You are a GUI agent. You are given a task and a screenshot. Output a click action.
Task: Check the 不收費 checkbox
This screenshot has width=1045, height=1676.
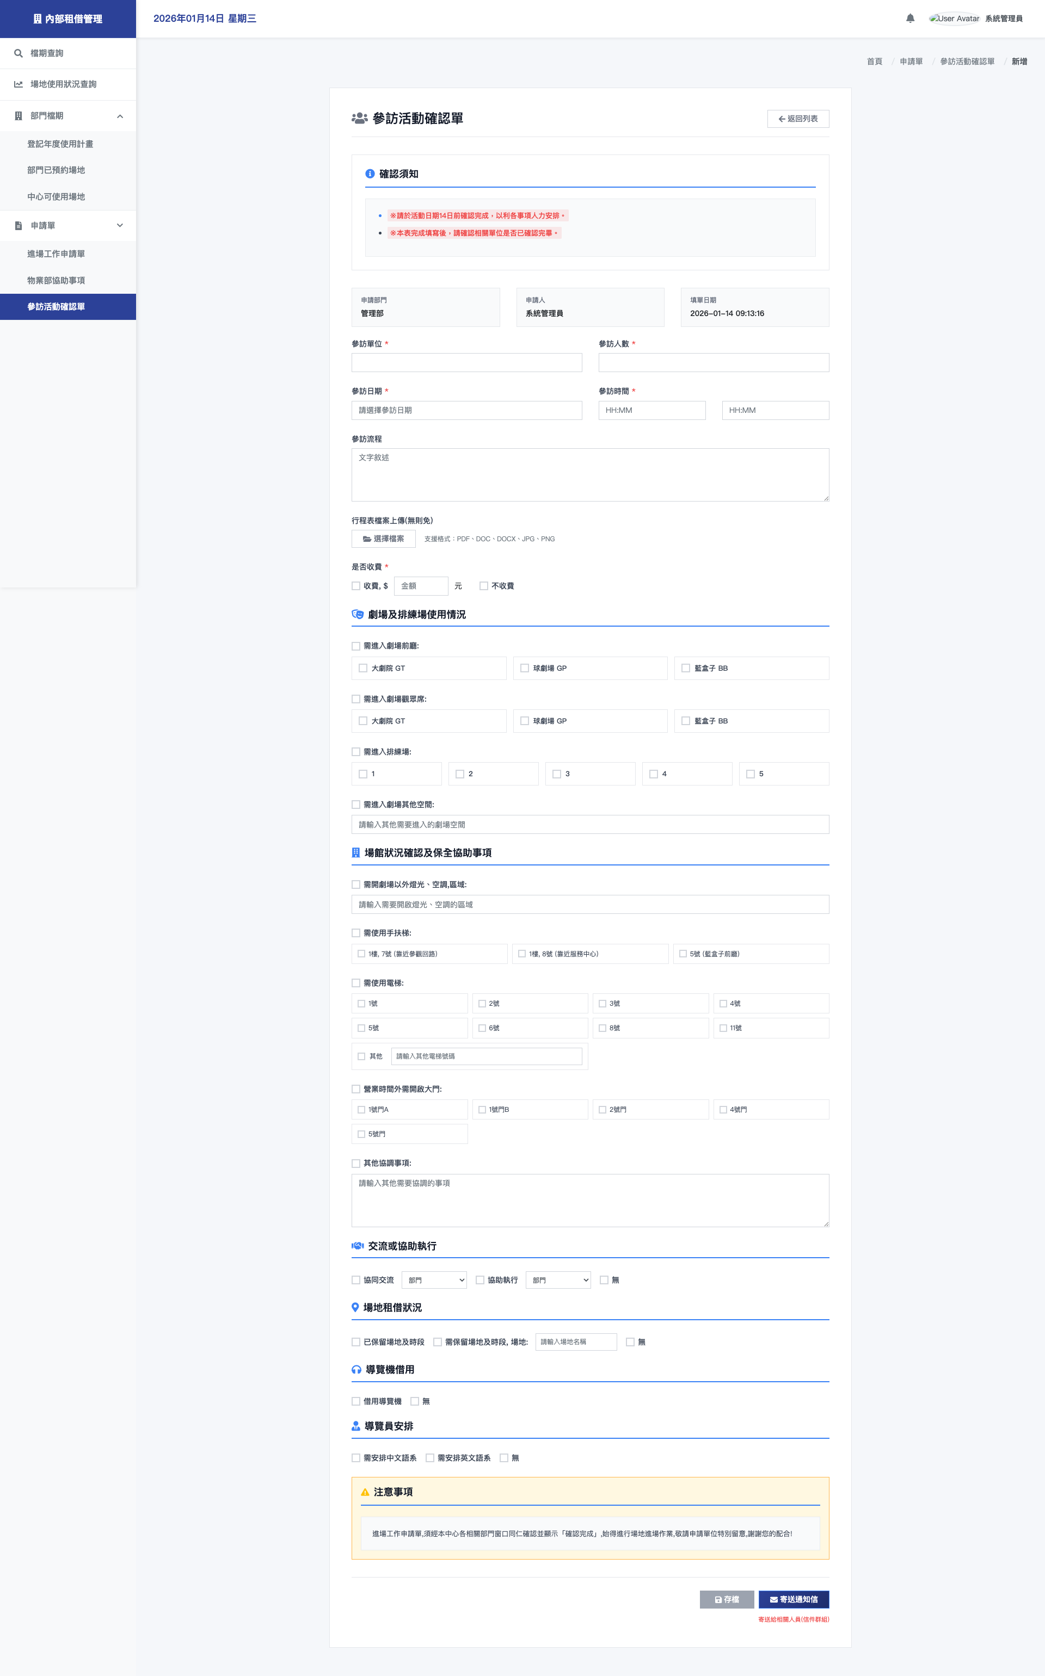click(484, 586)
